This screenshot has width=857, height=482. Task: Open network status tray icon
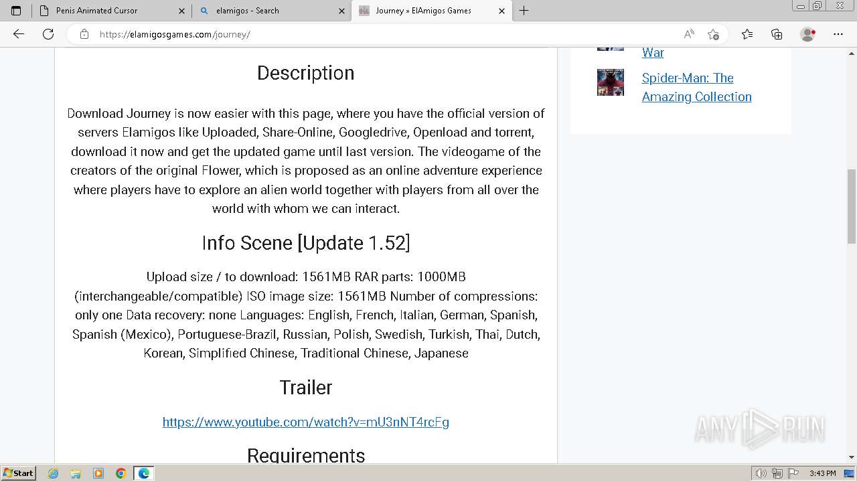(x=777, y=473)
